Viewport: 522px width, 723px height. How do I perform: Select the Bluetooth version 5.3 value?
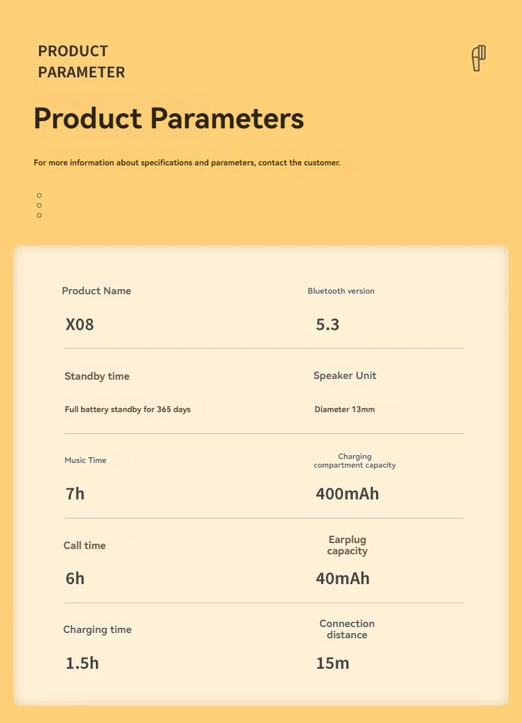pos(328,325)
